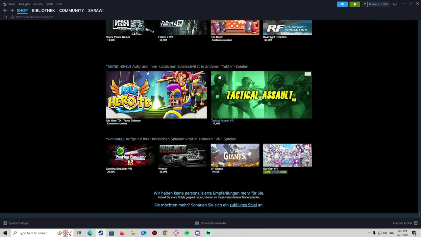Open Gal*Gun VR thumbnail
421x237 pixels.
click(287, 155)
